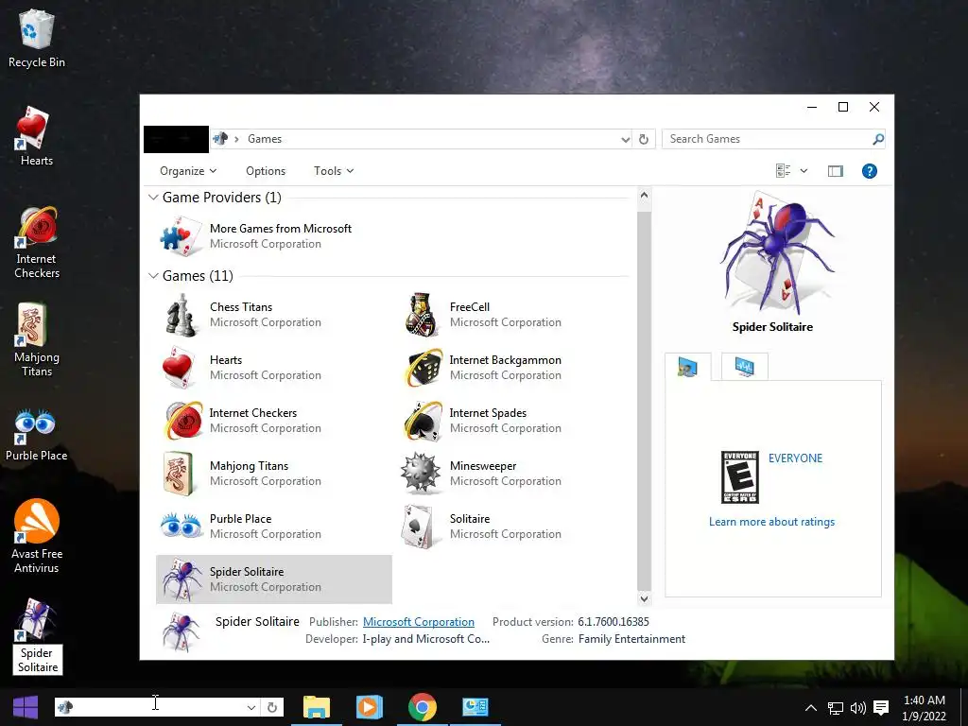Select Internet Checkers desktop shortcut
Image resolution: width=968 pixels, height=726 pixels.
pos(37,243)
